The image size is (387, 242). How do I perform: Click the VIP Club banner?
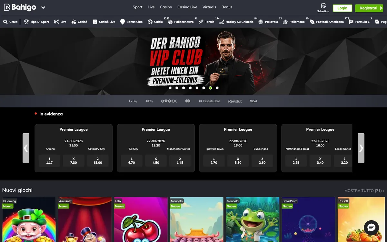coord(193,61)
